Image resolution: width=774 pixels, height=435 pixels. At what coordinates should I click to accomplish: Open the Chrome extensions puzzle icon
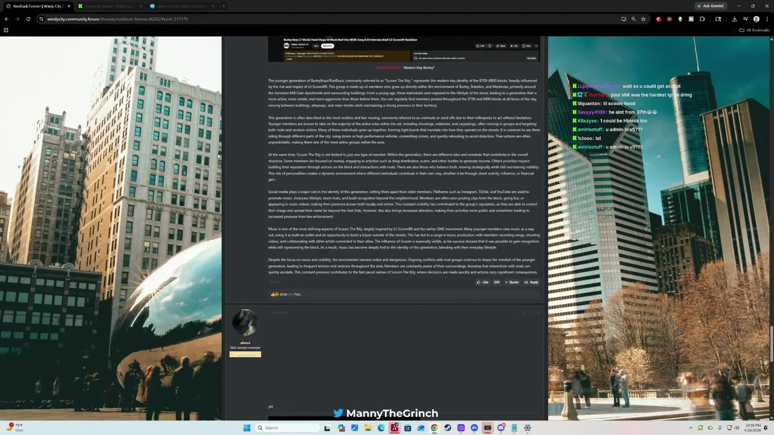[702, 19]
